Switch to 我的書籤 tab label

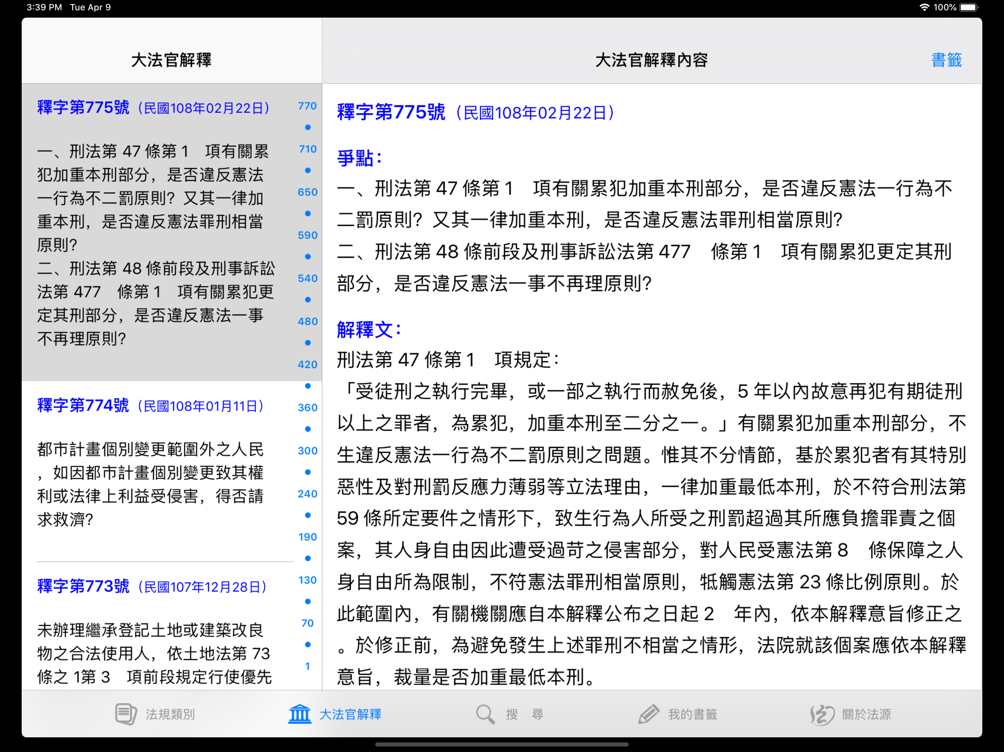click(x=693, y=714)
